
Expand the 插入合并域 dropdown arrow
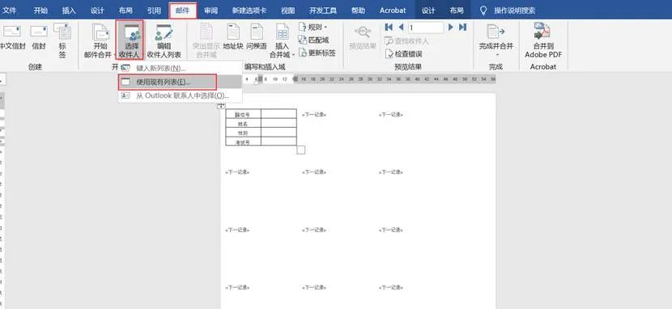pos(293,55)
